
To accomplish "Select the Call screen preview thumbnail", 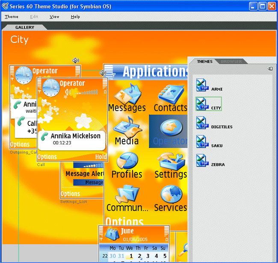I will pyautogui.click(x=72, y=120).
